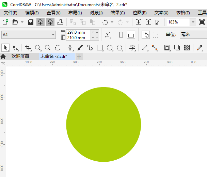This screenshot has height=177, width=207.
Task: Click the Copy toolbar icon
Action: click(83, 22)
